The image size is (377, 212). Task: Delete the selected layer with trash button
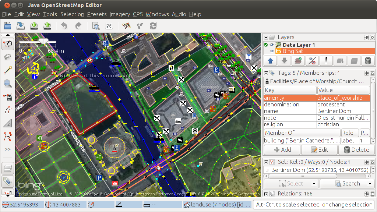click(368, 61)
